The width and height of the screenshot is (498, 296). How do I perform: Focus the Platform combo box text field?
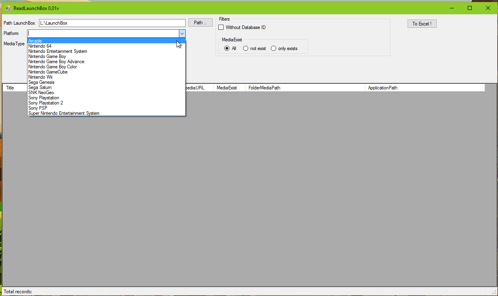click(103, 34)
